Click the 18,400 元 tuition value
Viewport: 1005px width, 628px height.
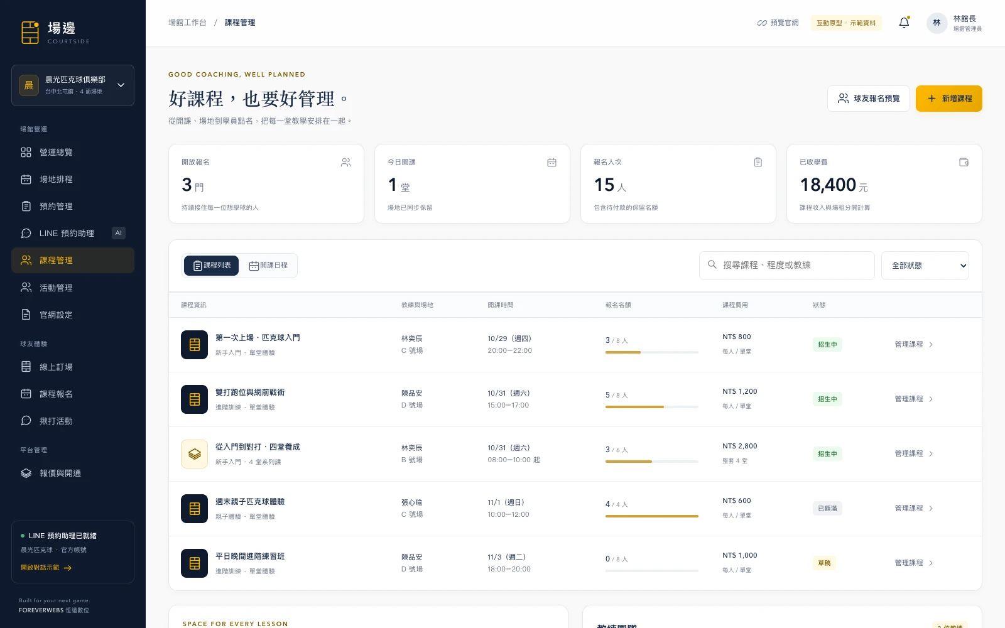coord(834,185)
